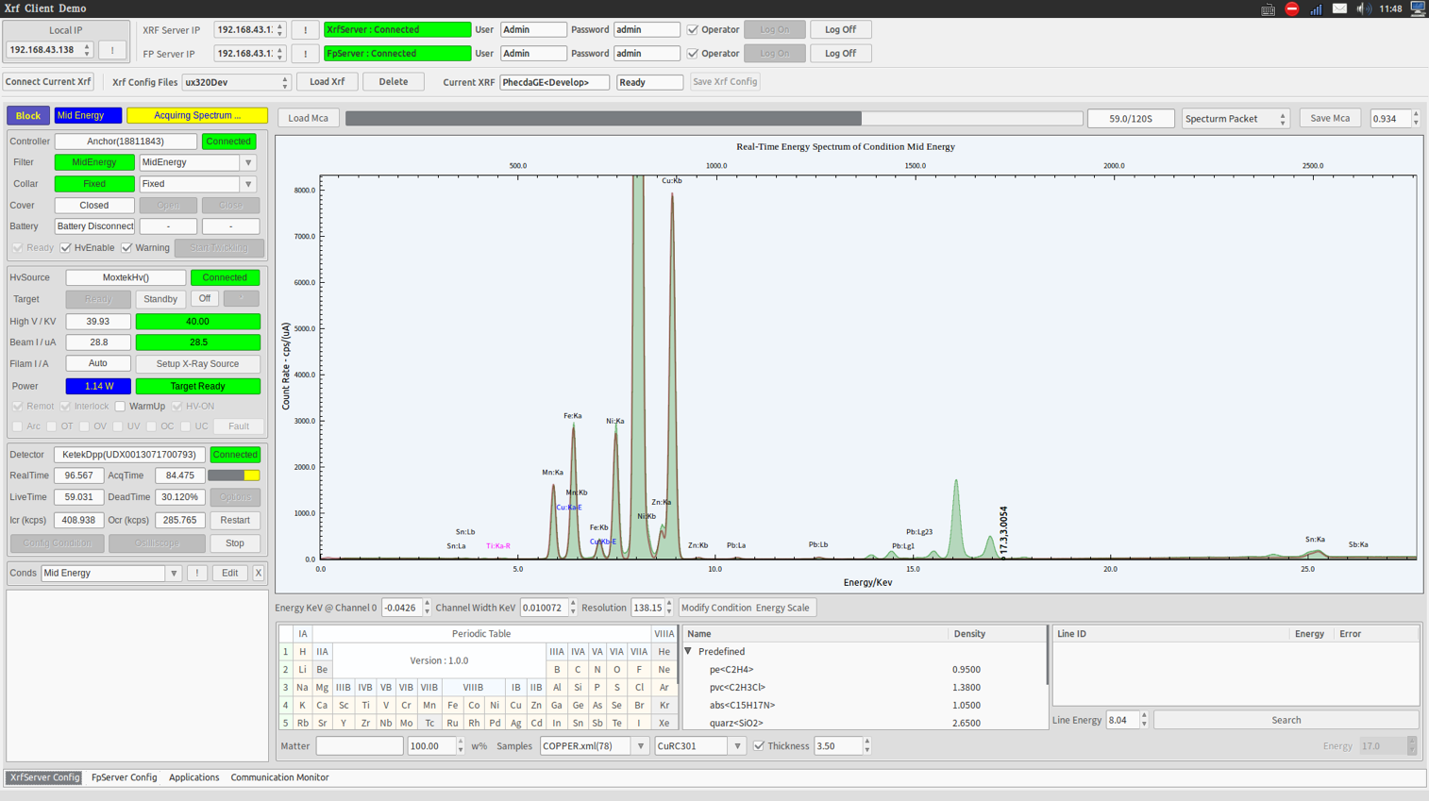Switch to the Communication Monitor tab
The height and width of the screenshot is (801, 1429).
pyautogui.click(x=279, y=777)
